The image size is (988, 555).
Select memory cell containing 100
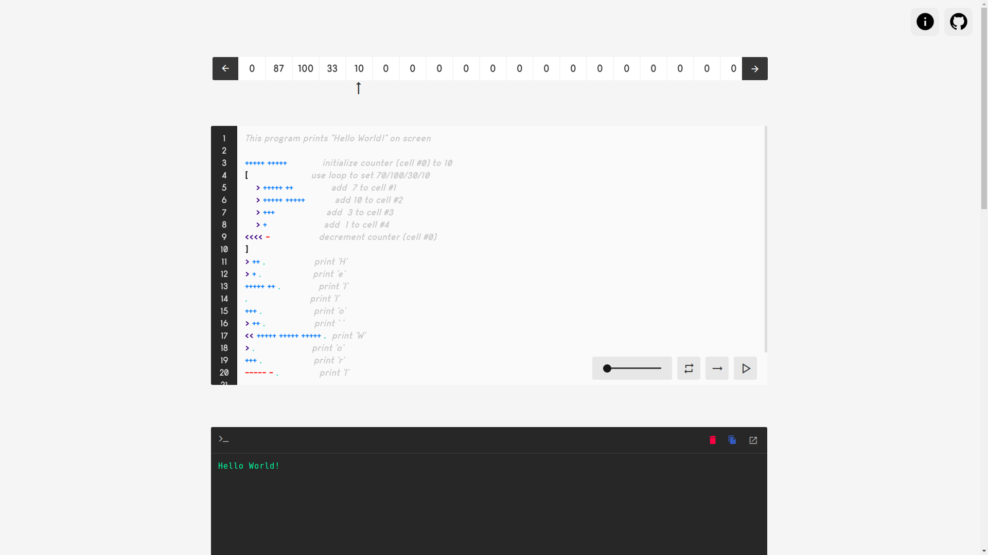click(x=305, y=68)
